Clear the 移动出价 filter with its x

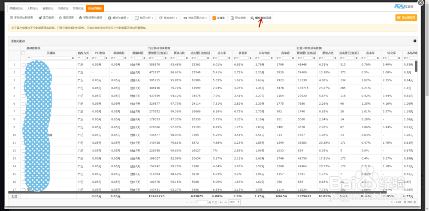tap(125, 58)
